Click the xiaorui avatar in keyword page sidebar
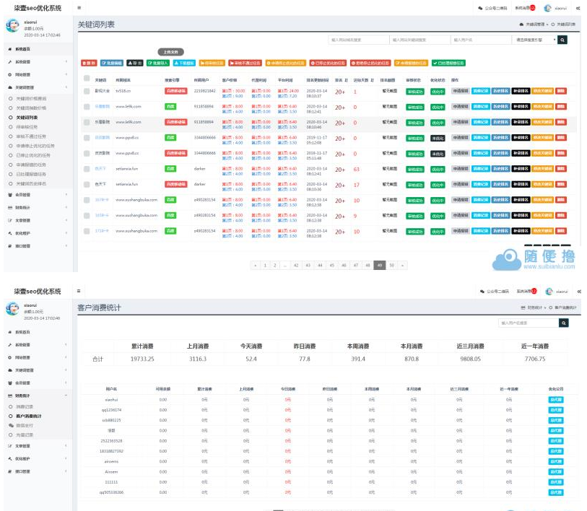The image size is (587, 511). point(12,27)
